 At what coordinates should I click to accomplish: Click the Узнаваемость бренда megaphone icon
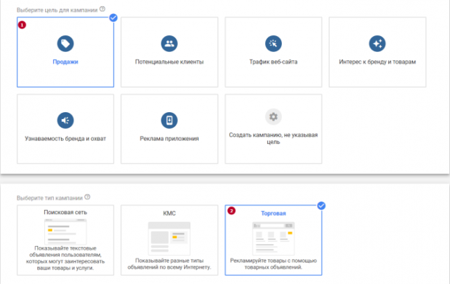tap(66, 120)
